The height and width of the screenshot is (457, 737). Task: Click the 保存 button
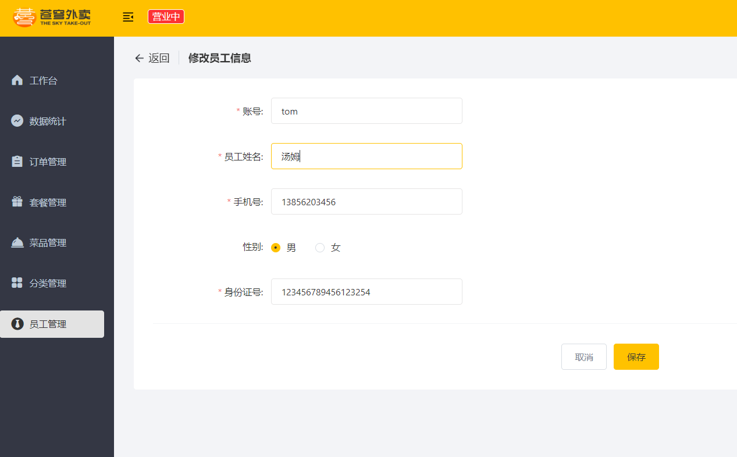(636, 356)
